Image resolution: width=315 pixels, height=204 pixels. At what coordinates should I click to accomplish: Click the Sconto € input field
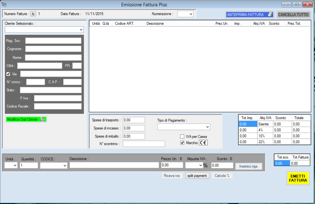[222, 165]
